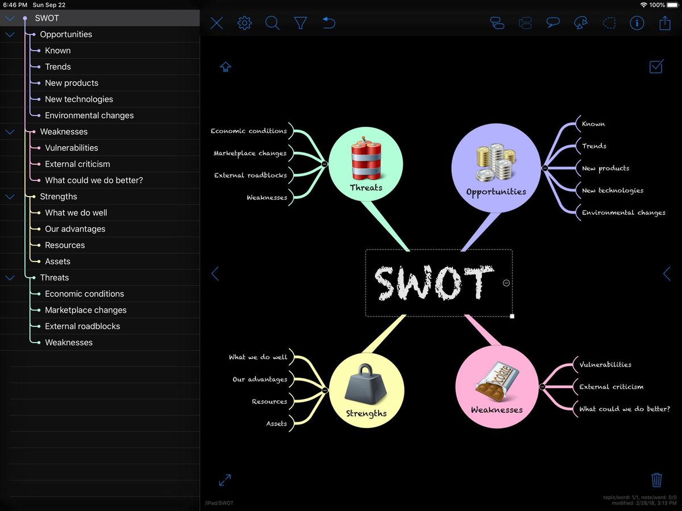Collapse the SWOT root in the outline
Screen dimensions: 682x511
[10, 18]
